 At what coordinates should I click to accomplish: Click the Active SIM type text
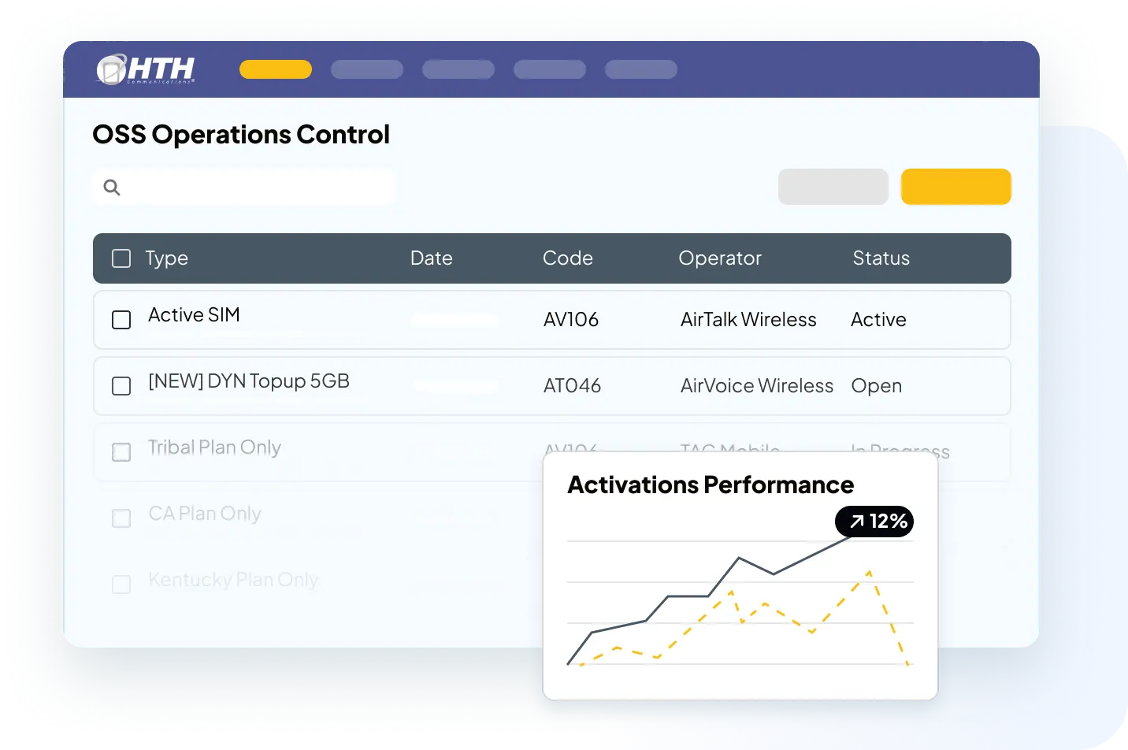[x=194, y=315]
